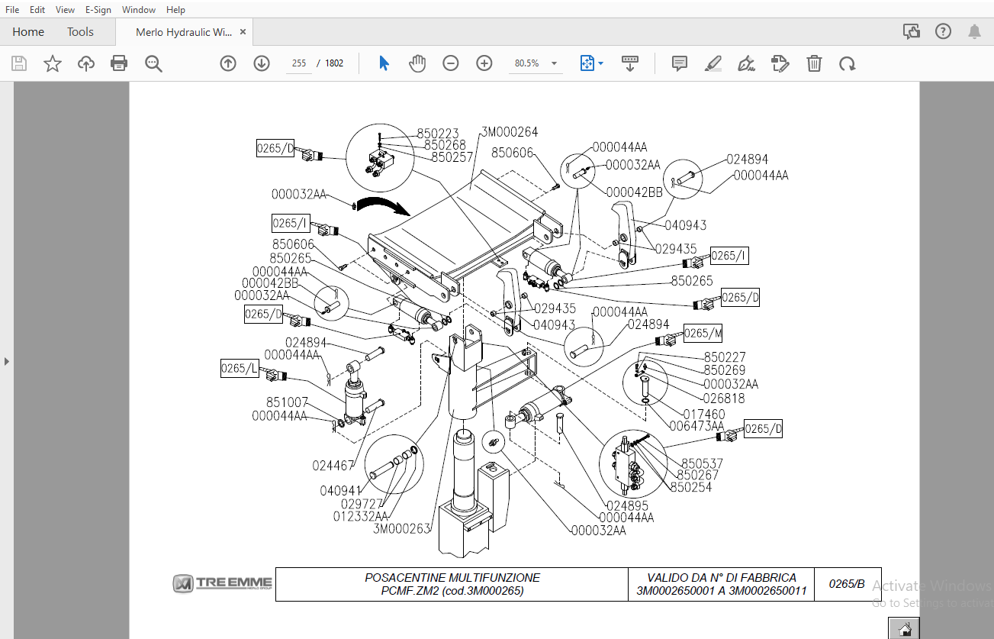Click the 0265/M reference box
Viewport: 994px width, 639px height.
click(x=703, y=334)
